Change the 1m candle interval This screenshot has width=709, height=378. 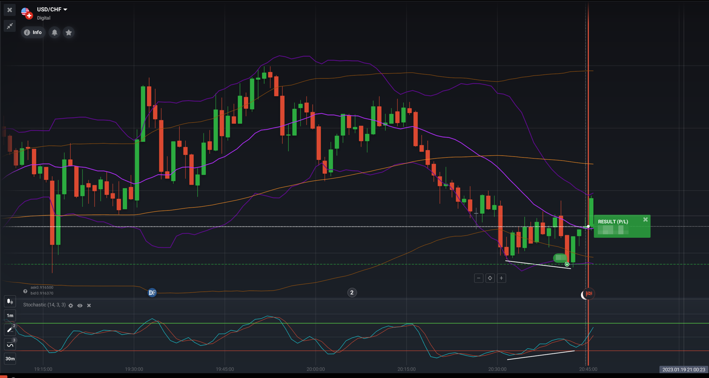pos(10,316)
